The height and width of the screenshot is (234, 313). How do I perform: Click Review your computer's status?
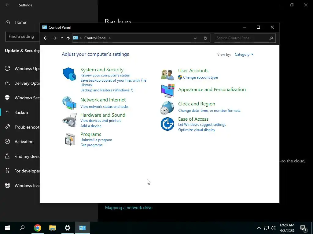tap(105, 75)
